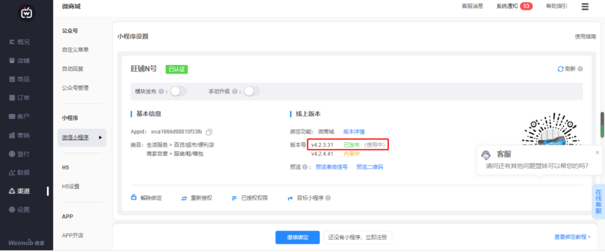
Task: Click version number v4.2.4.41
Action: click(x=322, y=153)
